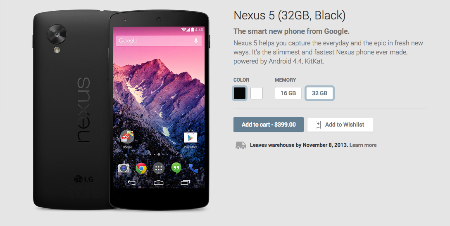This screenshot has height=226, width=450.
Task: Select the 16 GB memory option
Action: pos(288,93)
